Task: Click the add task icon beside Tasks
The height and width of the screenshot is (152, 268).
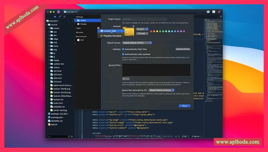Action: pyautogui.click(x=98, y=28)
